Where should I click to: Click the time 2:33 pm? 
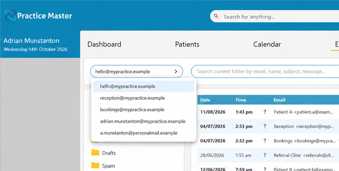tap(244, 127)
